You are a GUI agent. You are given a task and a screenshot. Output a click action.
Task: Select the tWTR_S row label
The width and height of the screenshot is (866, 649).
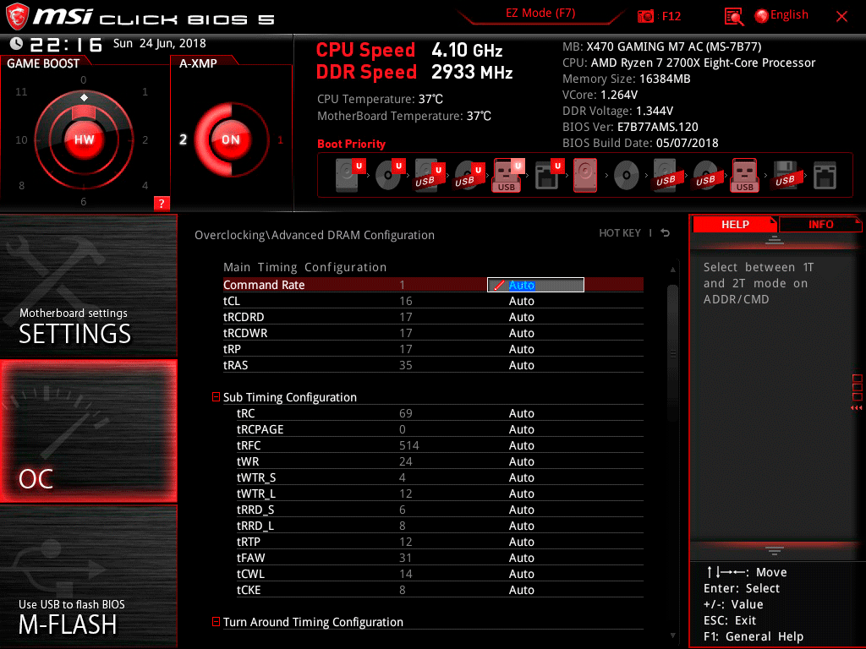[x=256, y=477]
